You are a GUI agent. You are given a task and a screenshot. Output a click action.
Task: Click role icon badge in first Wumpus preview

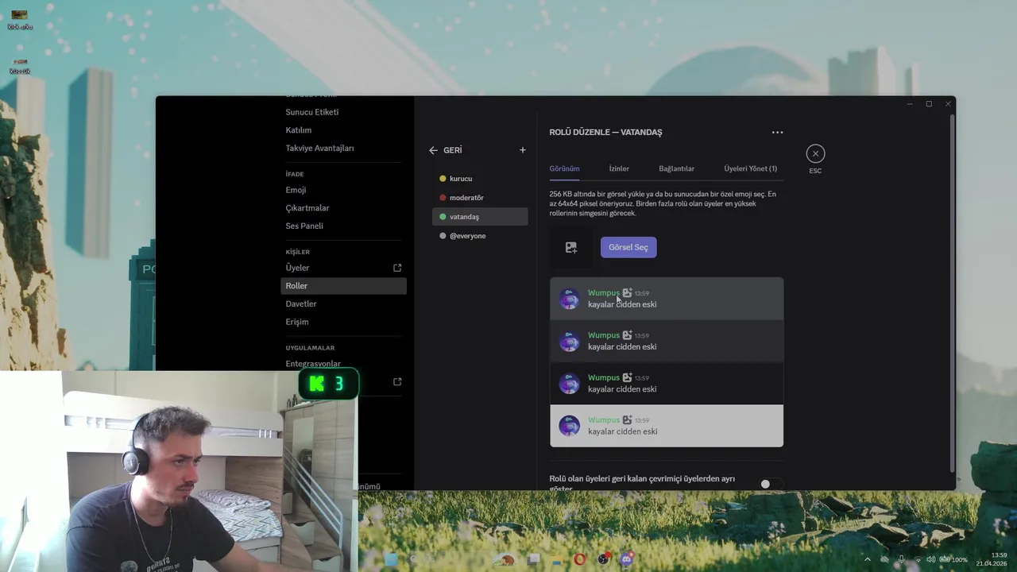click(627, 292)
